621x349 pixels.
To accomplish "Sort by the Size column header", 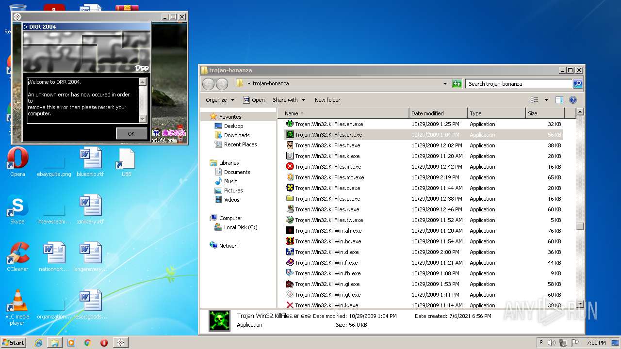I will (545, 113).
